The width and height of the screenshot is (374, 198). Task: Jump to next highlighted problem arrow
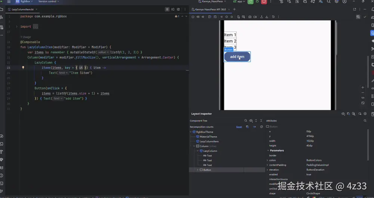[186, 16]
